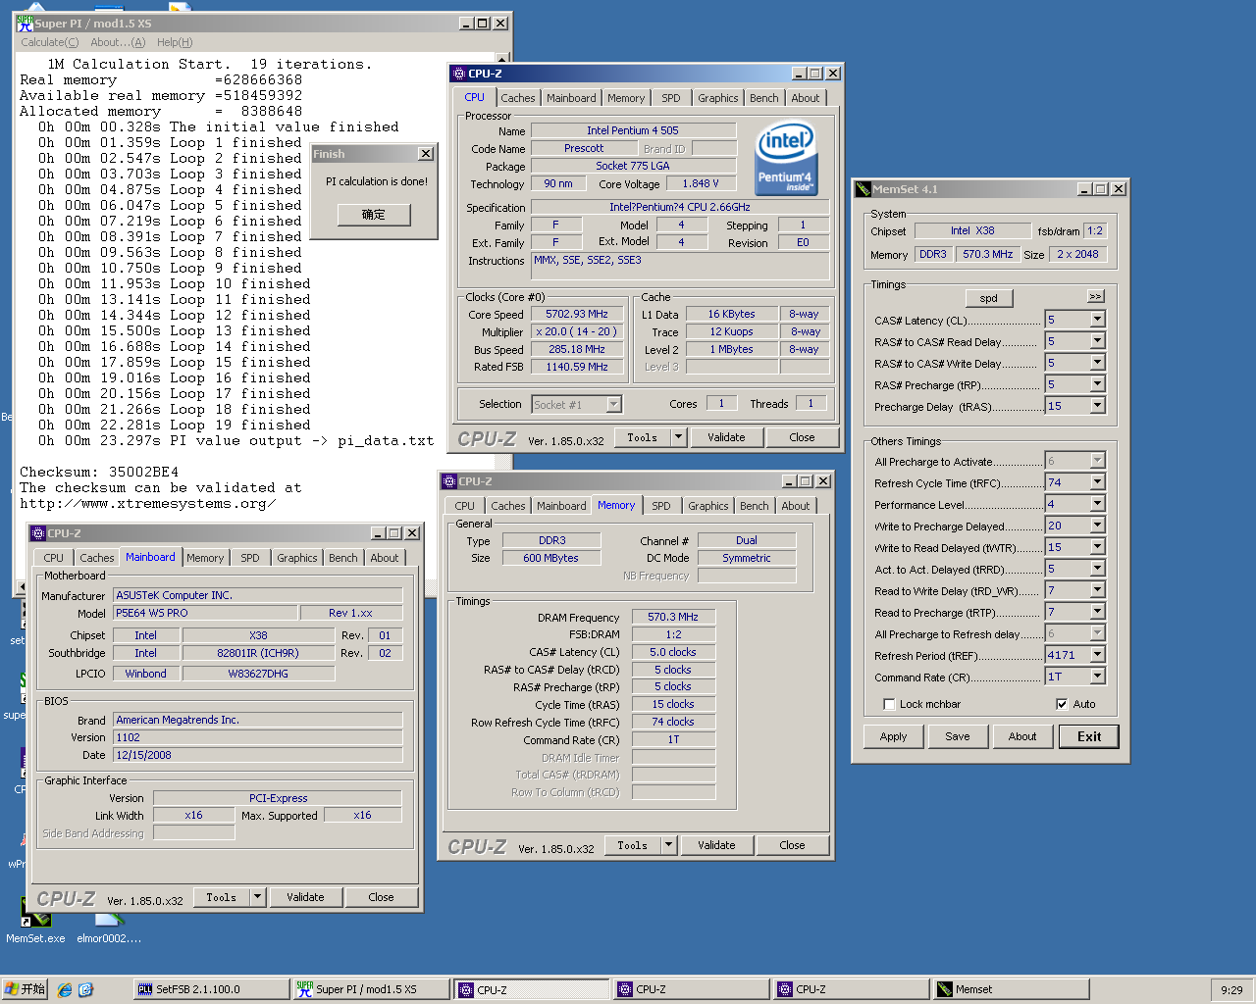Click the Start button on the taskbar

[25, 989]
